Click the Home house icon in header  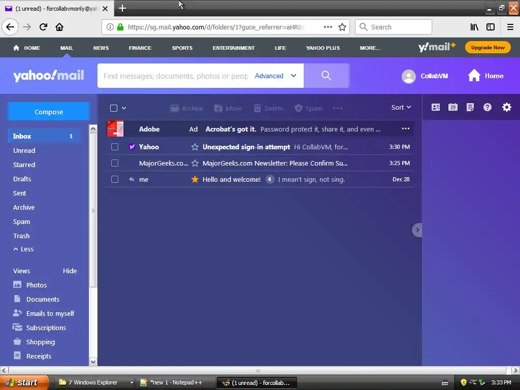point(474,76)
